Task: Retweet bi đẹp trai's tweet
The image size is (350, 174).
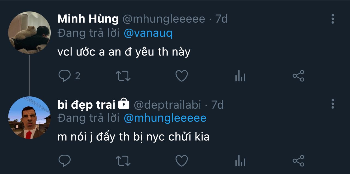Action: click(123, 161)
